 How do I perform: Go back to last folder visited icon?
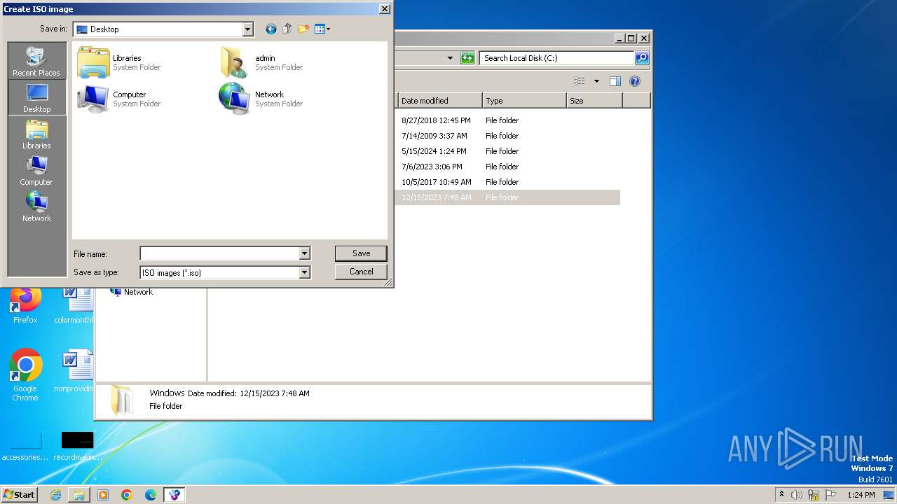[271, 29]
